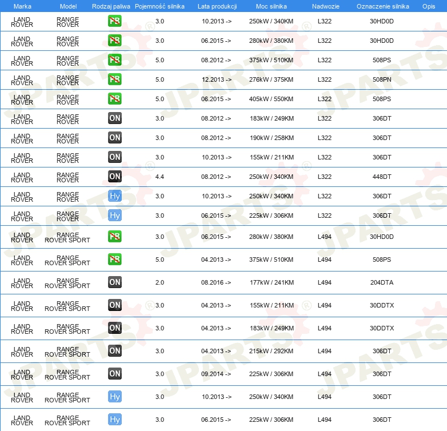Click 508PS code in the 405kW / 550KM row

coord(382,99)
